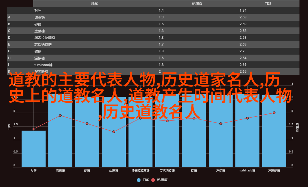Click viscosity value 1.7 in 苏坎纳特糖 row
Screen dimensions: 308x187
(x=161, y=44)
